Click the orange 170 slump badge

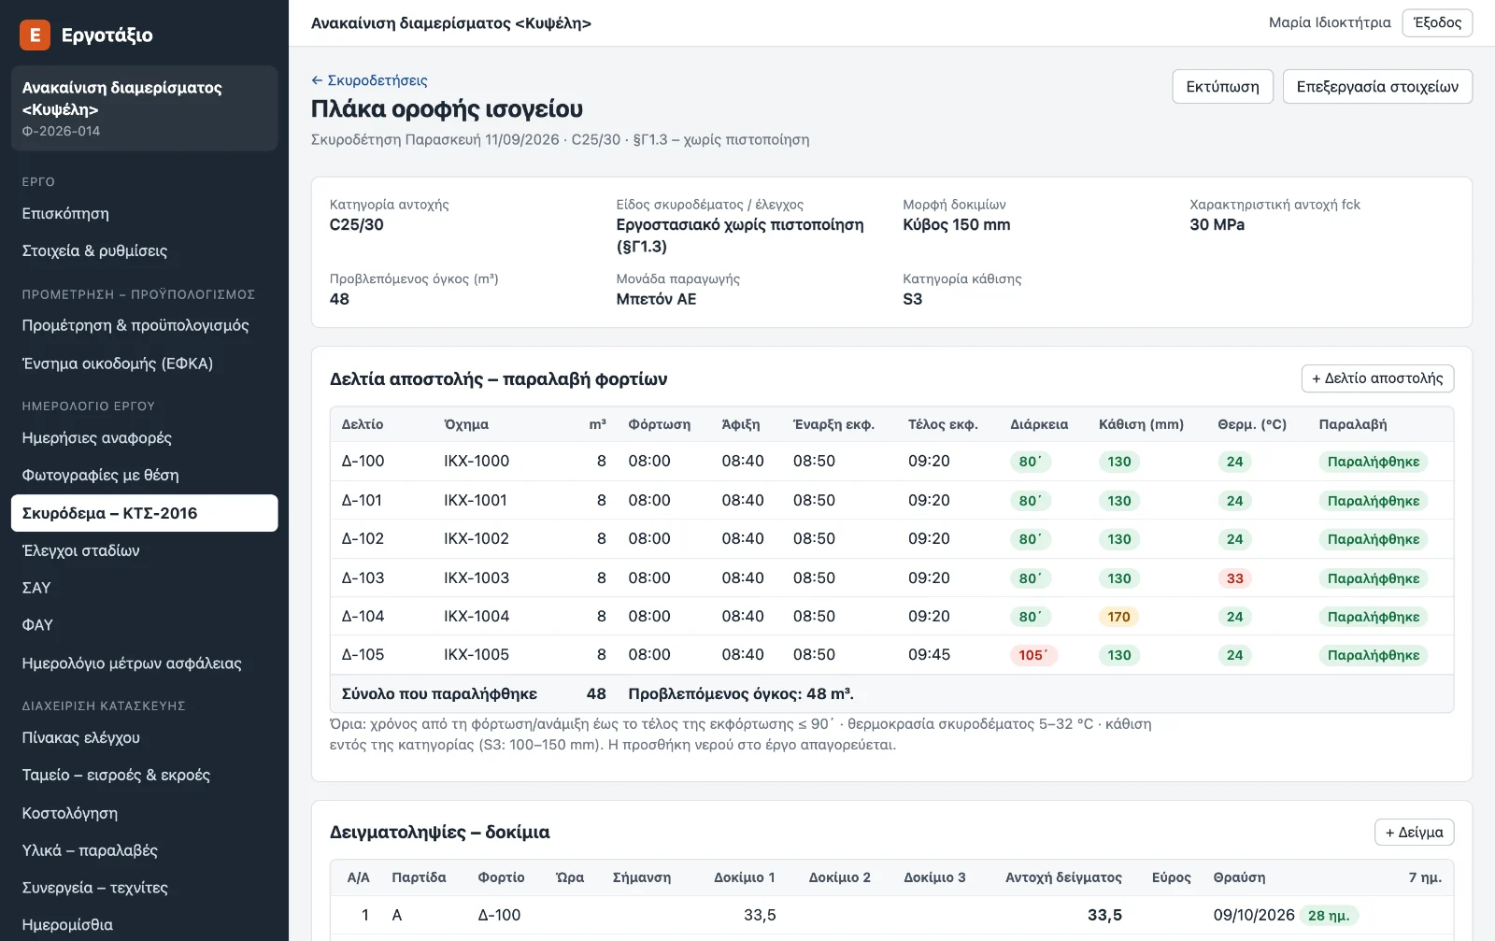click(x=1118, y=617)
